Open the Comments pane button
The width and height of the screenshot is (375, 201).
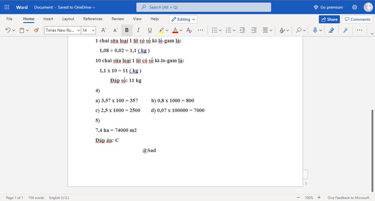358,19
